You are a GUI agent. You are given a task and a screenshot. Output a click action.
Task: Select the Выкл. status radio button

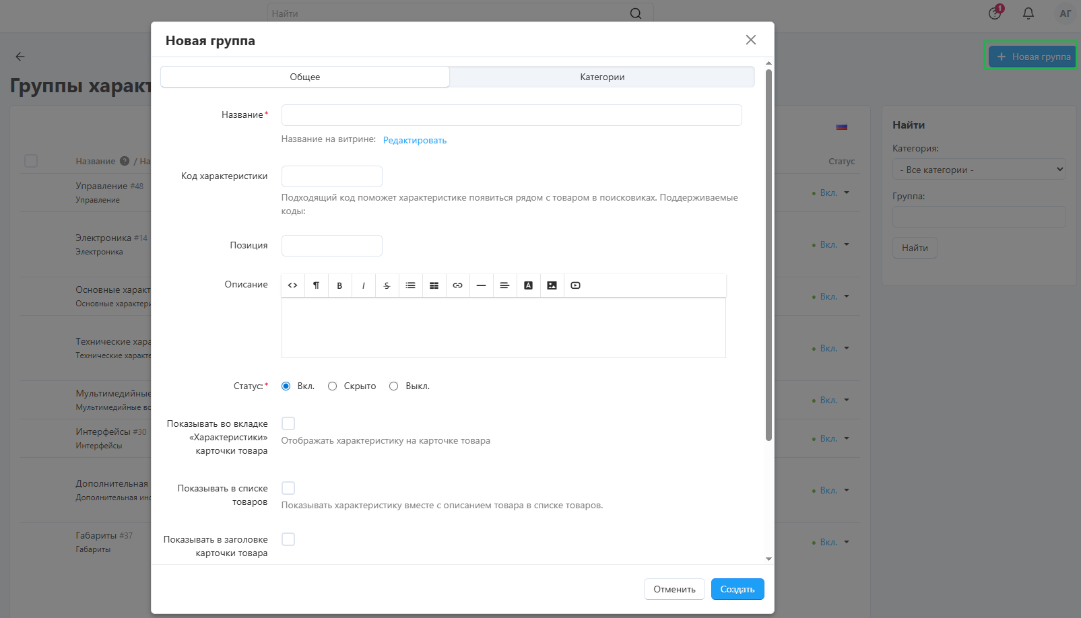pos(393,386)
